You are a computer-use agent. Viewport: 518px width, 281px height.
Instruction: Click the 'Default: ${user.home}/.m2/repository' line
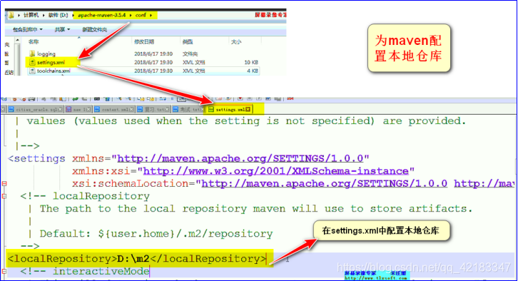pos(156,234)
